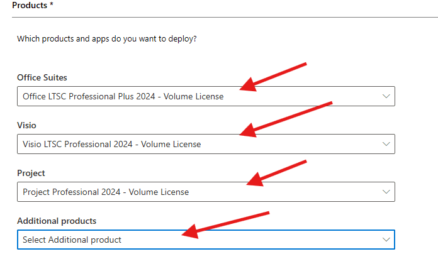Click the asterisk beside the Products heading

[x=52, y=5]
